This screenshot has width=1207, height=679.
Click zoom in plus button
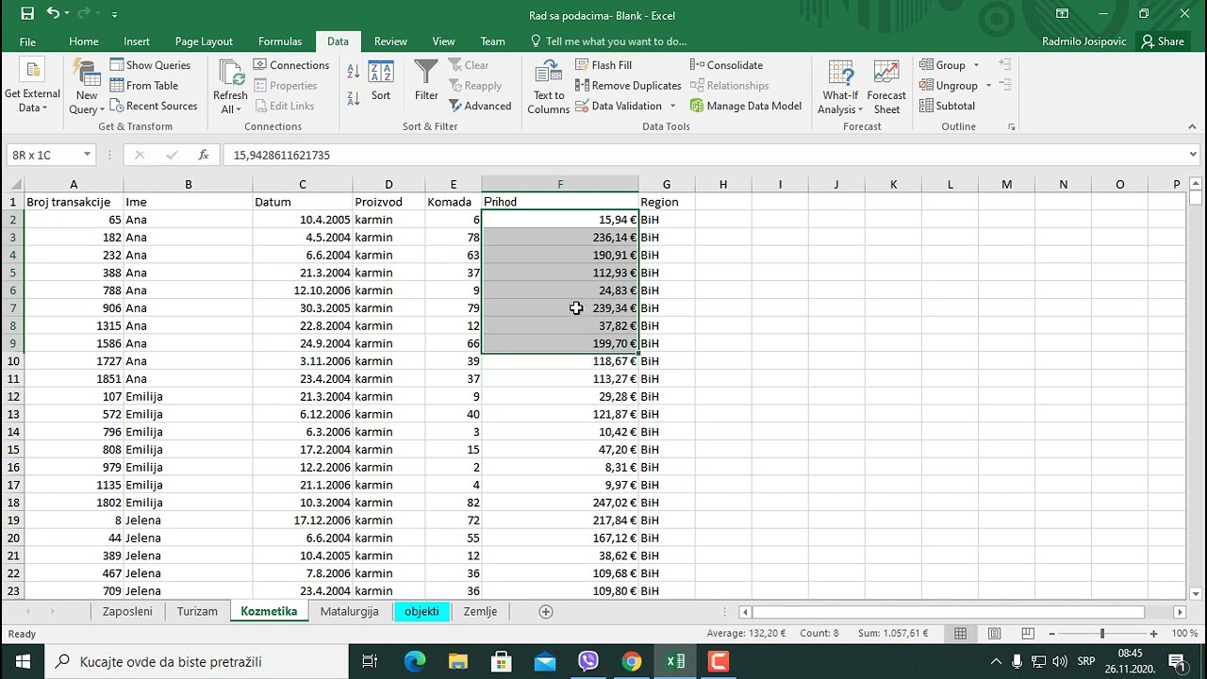(x=1152, y=634)
